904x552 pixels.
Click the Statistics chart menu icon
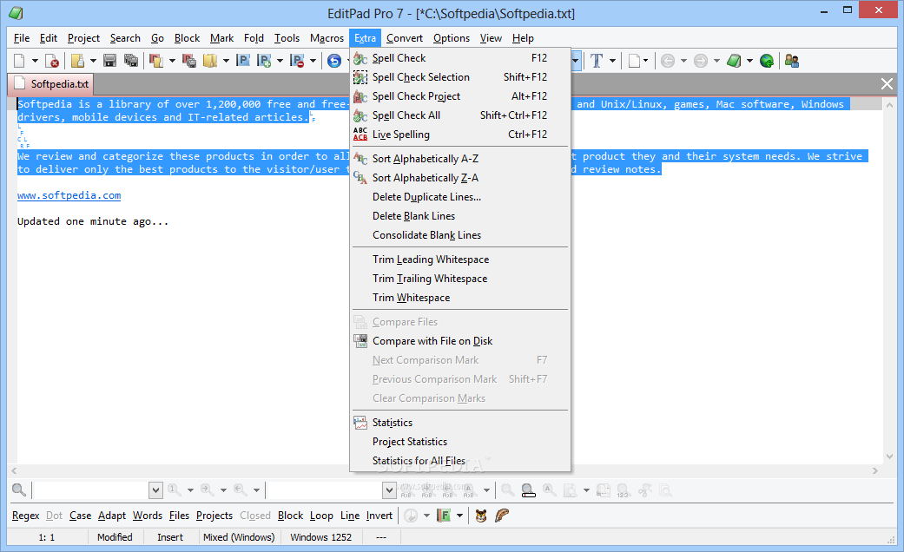[360, 423]
